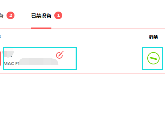Open the 已禁设备 tab
Viewport: 165px width, 139px height.
coord(41,16)
